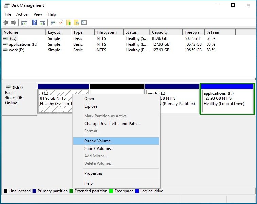The width and height of the screenshot is (257, 204).
Task: Click the Unallocated black legend swatch
Action: pos(6,191)
